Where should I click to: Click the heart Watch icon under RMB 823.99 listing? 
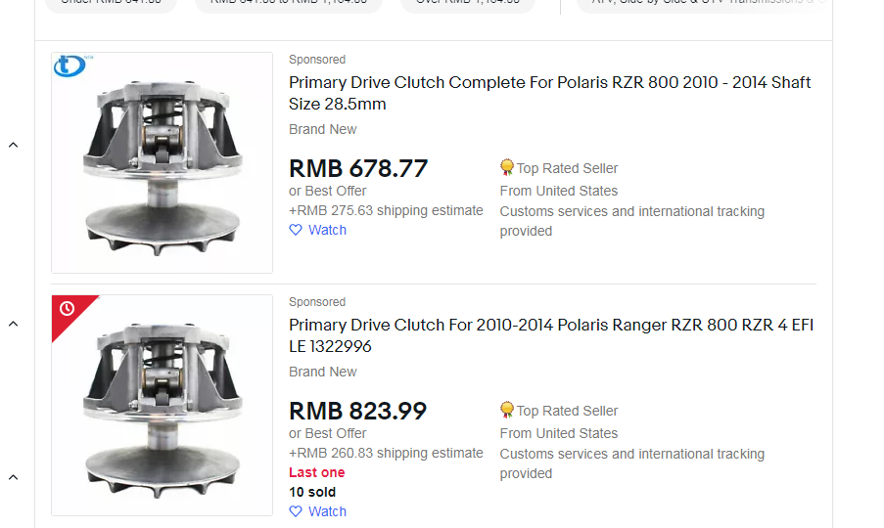click(296, 511)
